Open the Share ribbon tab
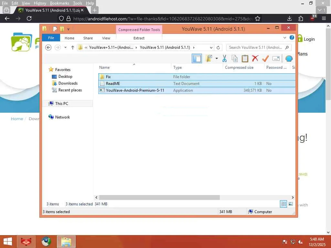 tap(88, 38)
